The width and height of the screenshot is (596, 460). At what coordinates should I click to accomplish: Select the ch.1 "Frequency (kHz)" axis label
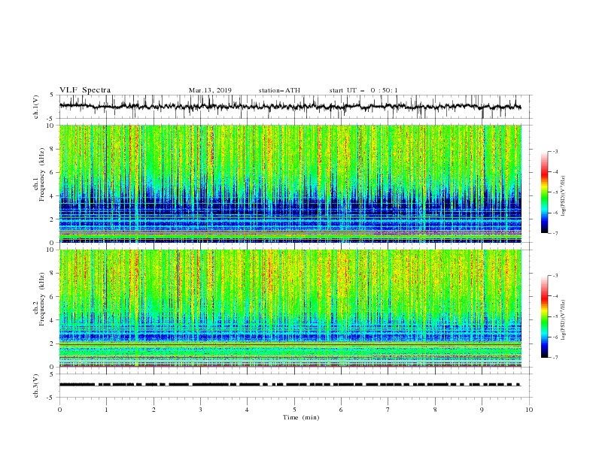click(x=42, y=174)
